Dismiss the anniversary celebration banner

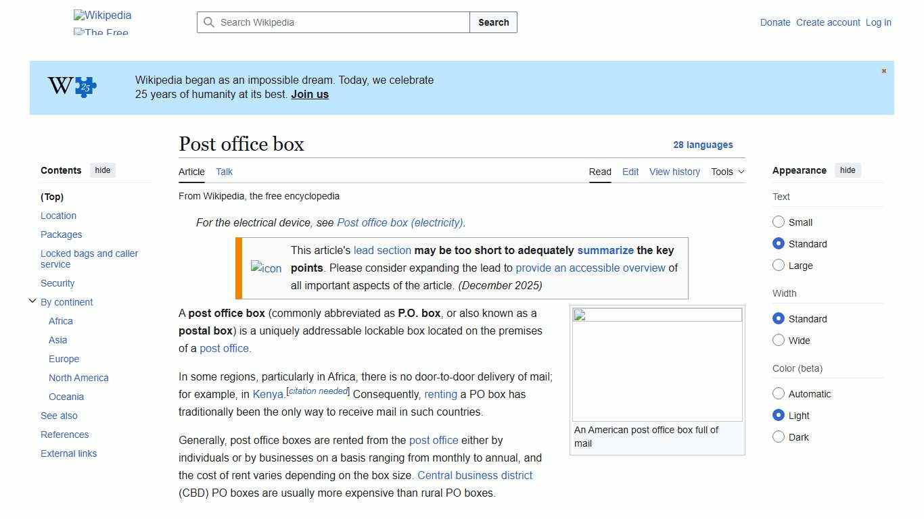[883, 70]
